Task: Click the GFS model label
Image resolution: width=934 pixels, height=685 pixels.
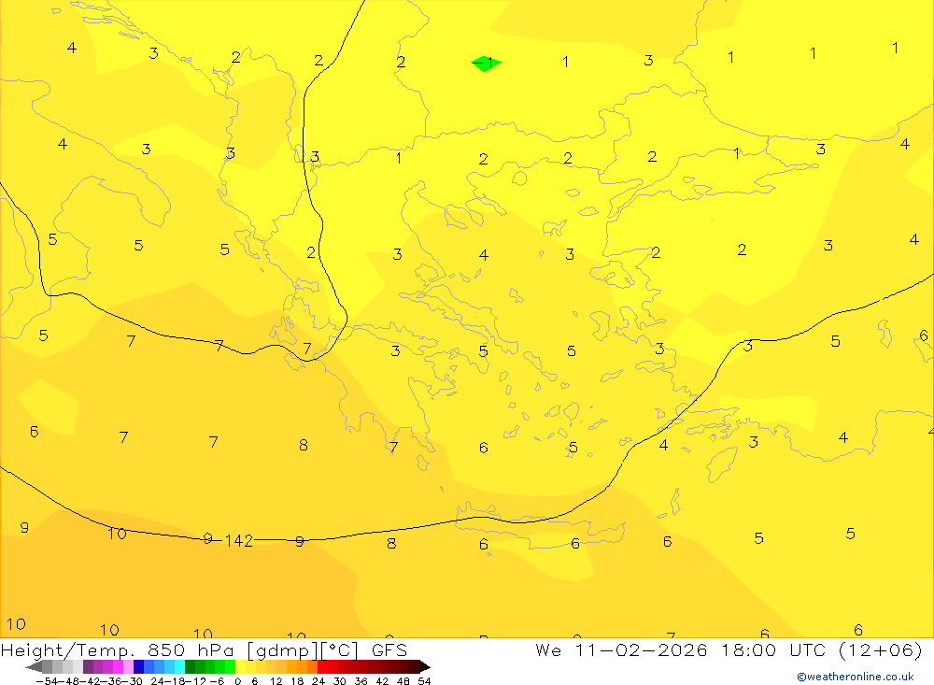Action: pos(389,649)
